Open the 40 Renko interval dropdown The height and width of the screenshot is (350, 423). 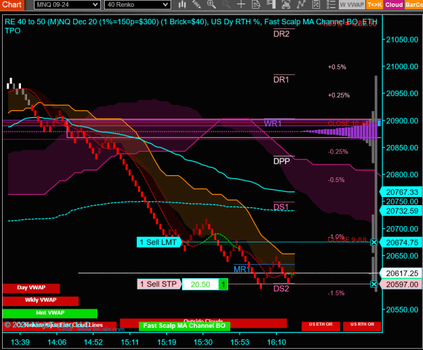137,5
